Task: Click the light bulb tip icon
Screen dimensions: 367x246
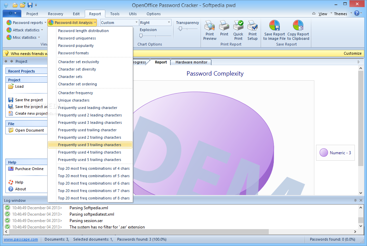Action: tap(7, 53)
